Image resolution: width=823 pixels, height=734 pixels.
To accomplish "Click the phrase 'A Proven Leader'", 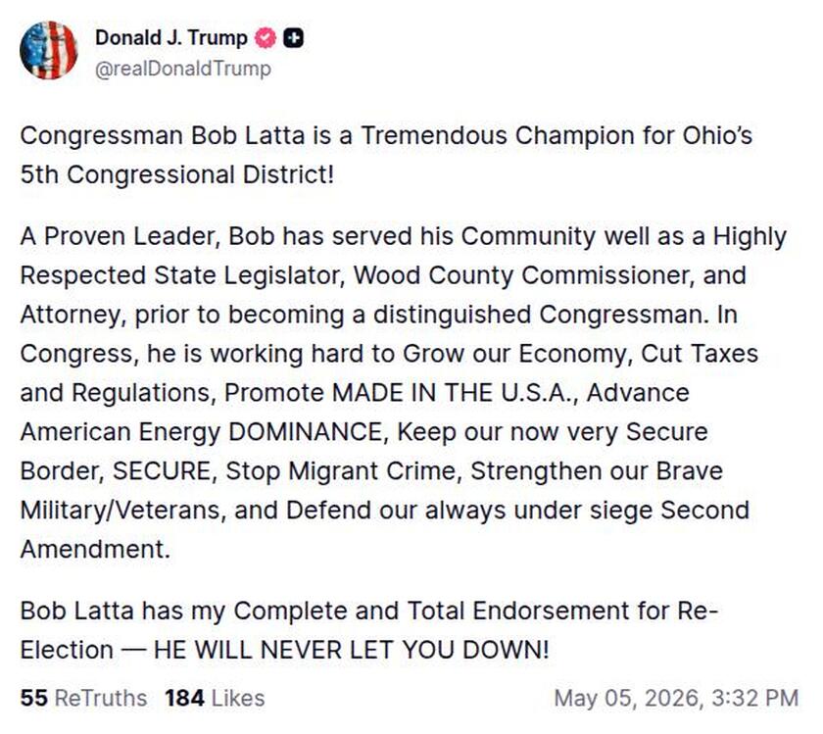I will point(117,237).
